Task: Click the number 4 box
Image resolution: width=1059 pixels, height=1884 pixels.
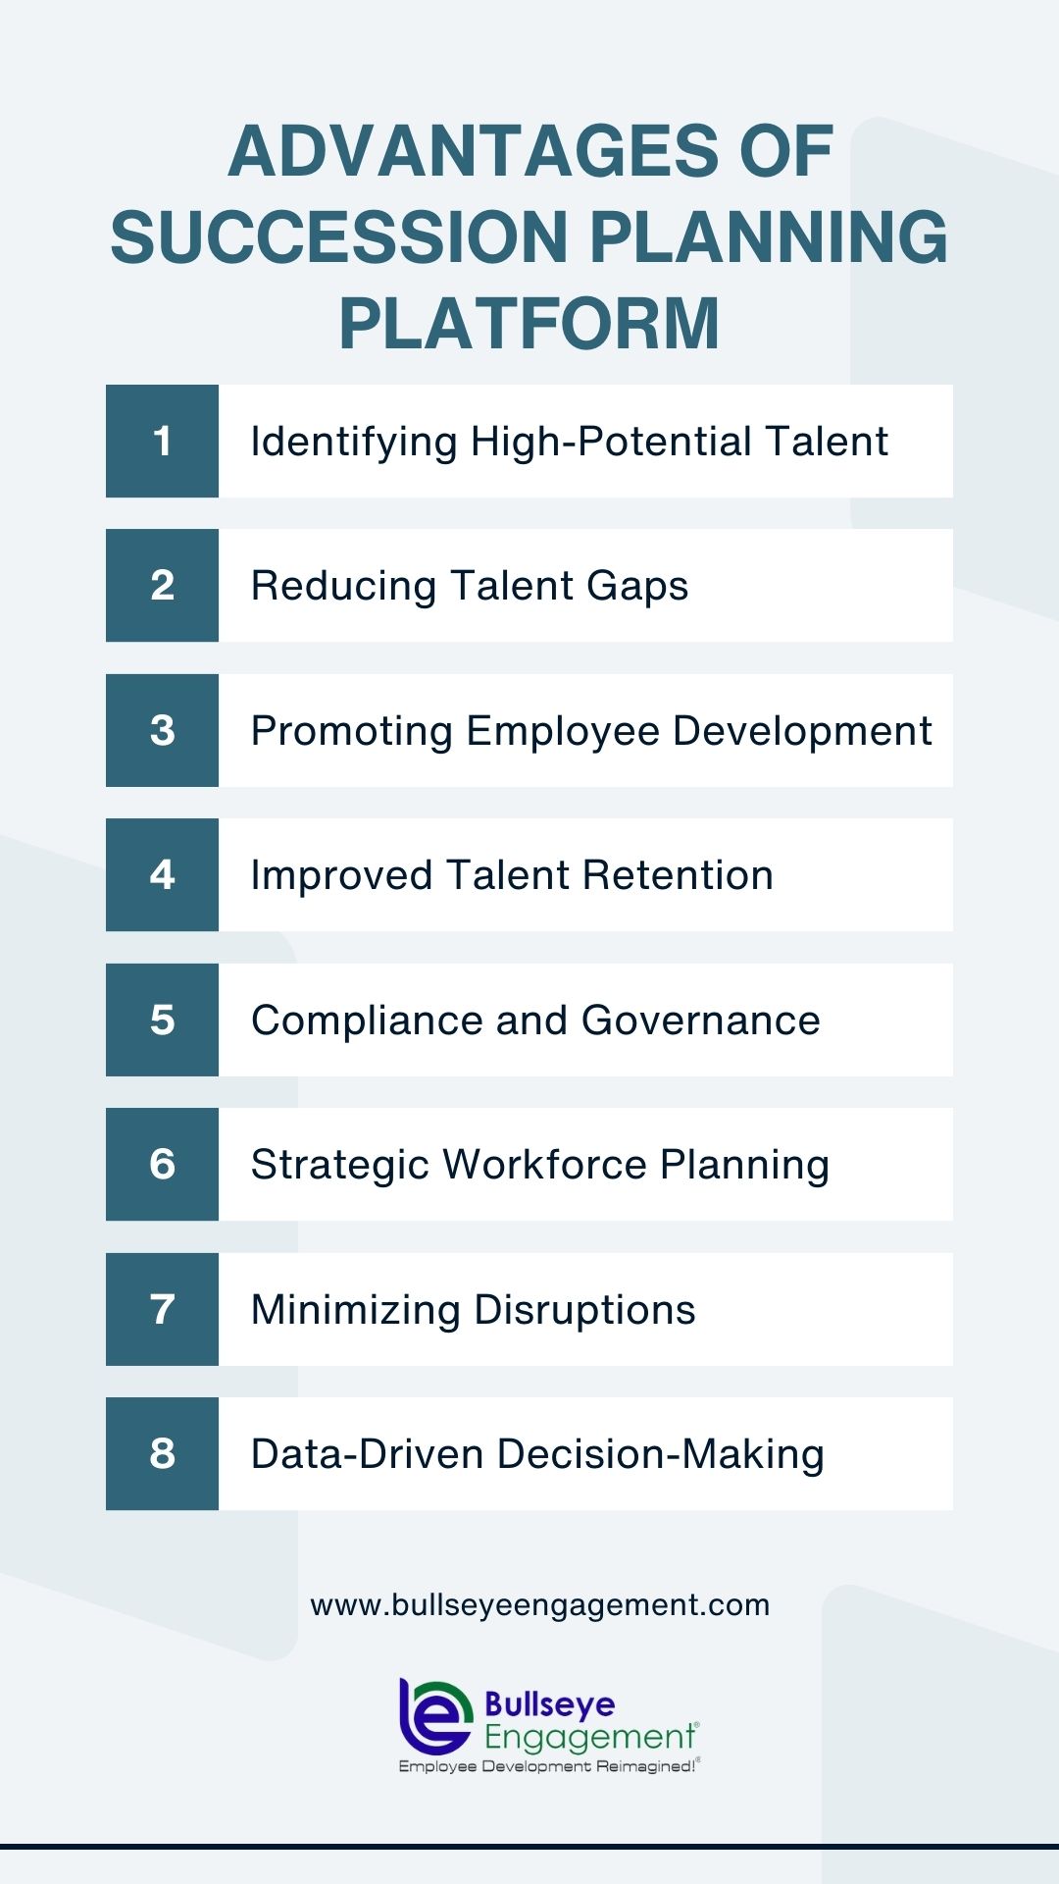Action: tap(162, 875)
